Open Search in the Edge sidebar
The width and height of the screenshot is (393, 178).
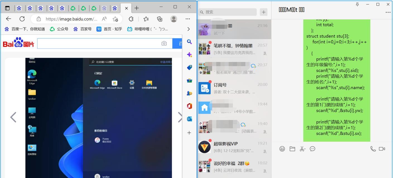point(189,42)
